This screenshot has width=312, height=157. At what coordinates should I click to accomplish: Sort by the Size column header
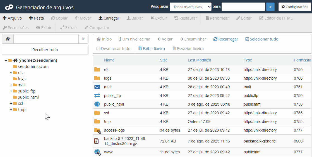click(x=164, y=60)
